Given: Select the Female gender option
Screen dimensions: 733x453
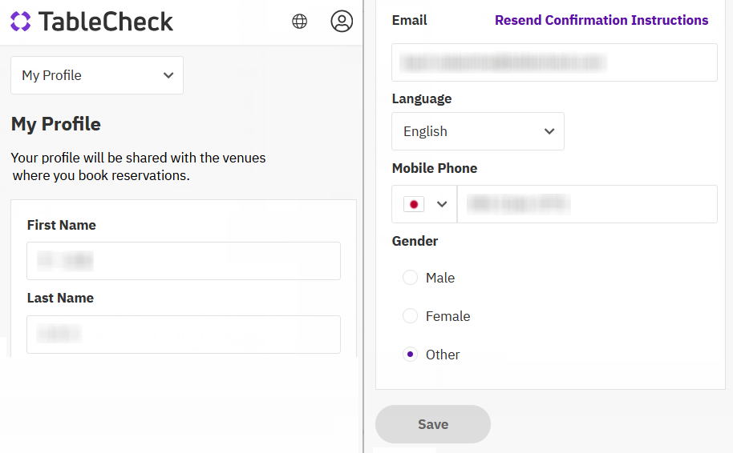Looking at the screenshot, I should [411, 316].
